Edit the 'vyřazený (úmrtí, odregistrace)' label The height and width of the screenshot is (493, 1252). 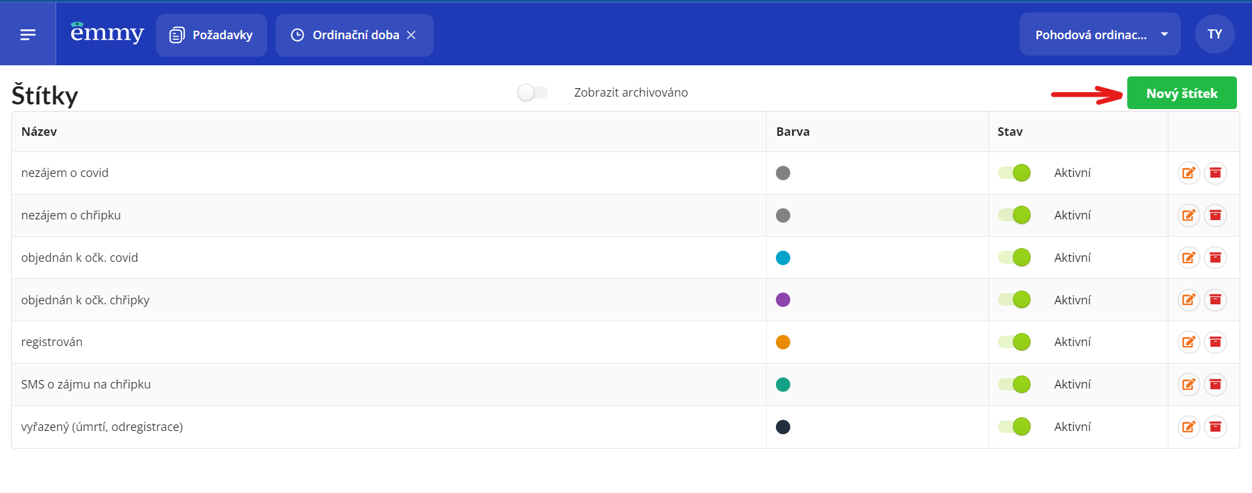coord(1189,427)
